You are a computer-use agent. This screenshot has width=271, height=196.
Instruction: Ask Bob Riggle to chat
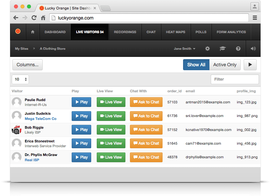(x=146, y=130)
